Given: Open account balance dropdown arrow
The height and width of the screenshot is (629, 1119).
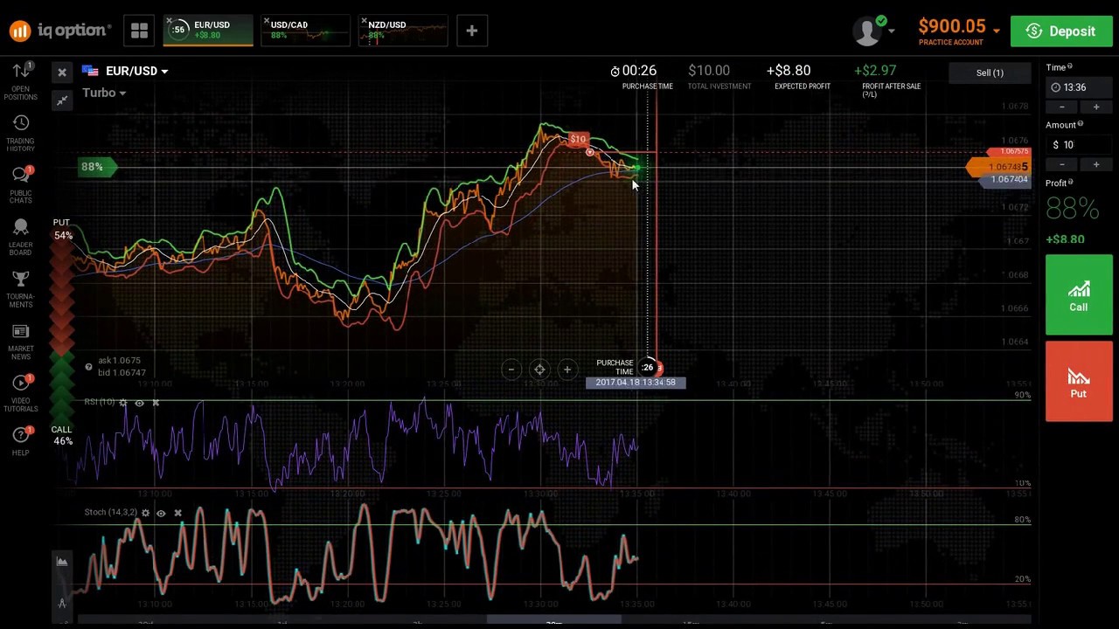Looking at the screenshot, I should tap(996, 31).
